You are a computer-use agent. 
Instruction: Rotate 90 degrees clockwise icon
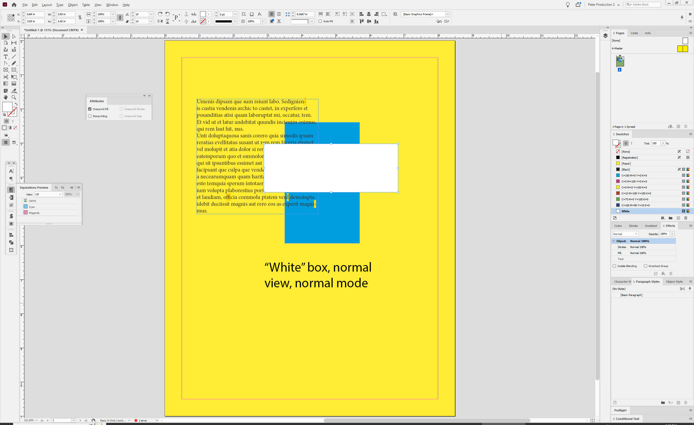point(160,14)
